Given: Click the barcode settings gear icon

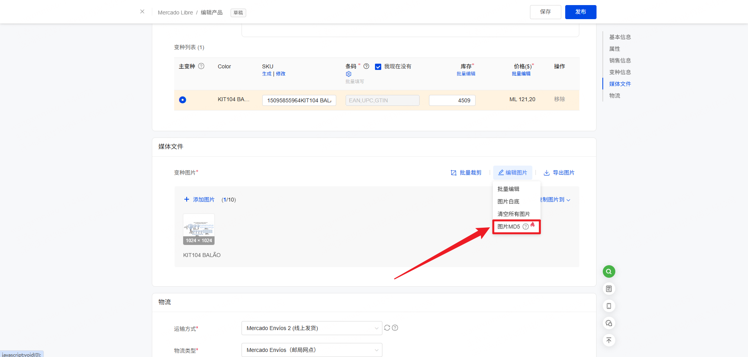Looking at the screenshot, I should coord(348,74).
